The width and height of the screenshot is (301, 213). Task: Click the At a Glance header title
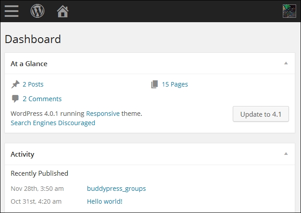click(29, 63)
